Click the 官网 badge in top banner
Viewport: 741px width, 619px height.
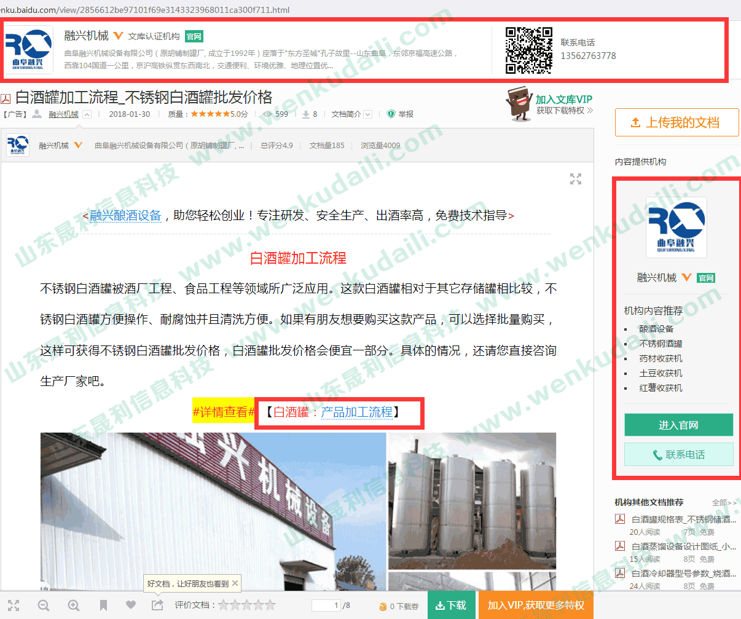(x=194, y=36)
